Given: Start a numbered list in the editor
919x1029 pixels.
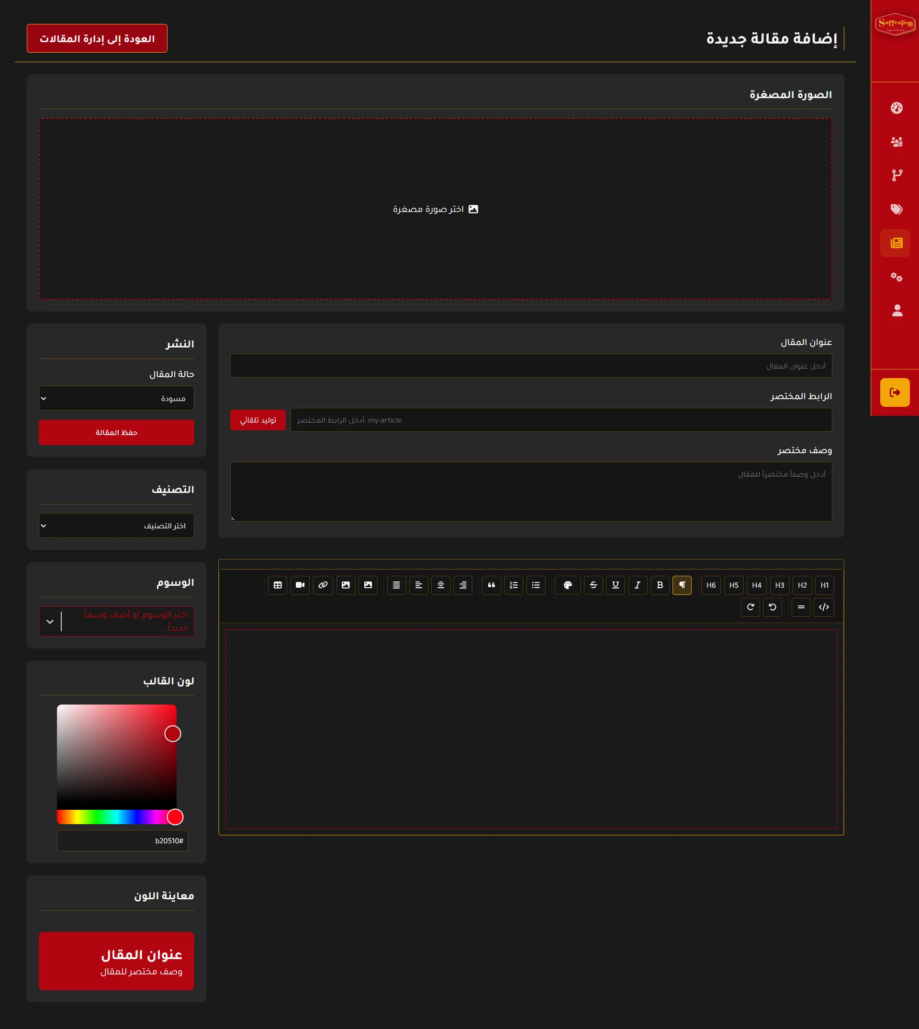Looking at the screenshot, I should click(x=514, y=585).
